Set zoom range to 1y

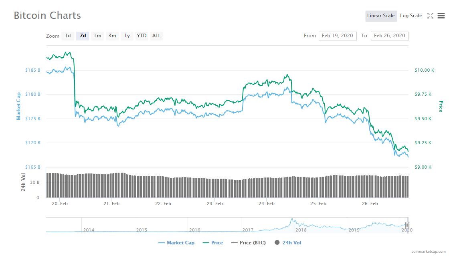(127, 36)
